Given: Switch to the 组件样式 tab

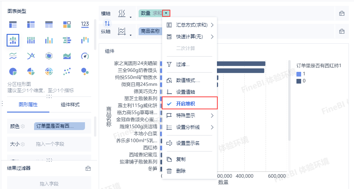Looking at the screenshot, I should point(70,105).
